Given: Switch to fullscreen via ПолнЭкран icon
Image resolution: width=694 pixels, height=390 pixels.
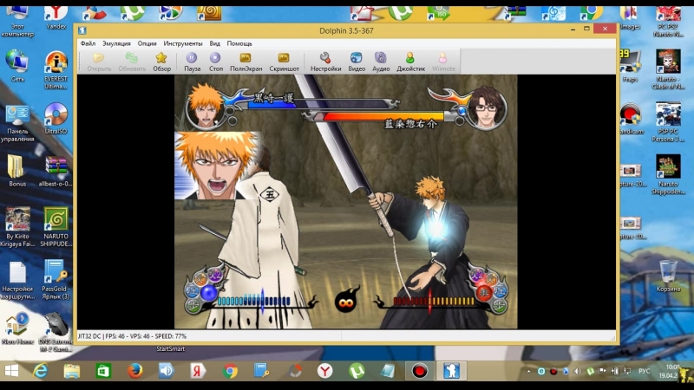Looking at the screenshot, I should tap(246, 62).
